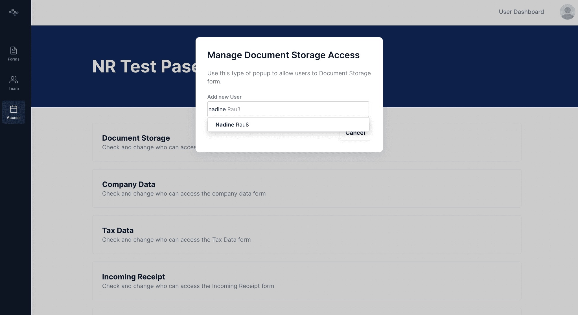Click the popup description text about Document Storage
The height and width of the screenshot is (315, 578).
click(x=289, y=77)
